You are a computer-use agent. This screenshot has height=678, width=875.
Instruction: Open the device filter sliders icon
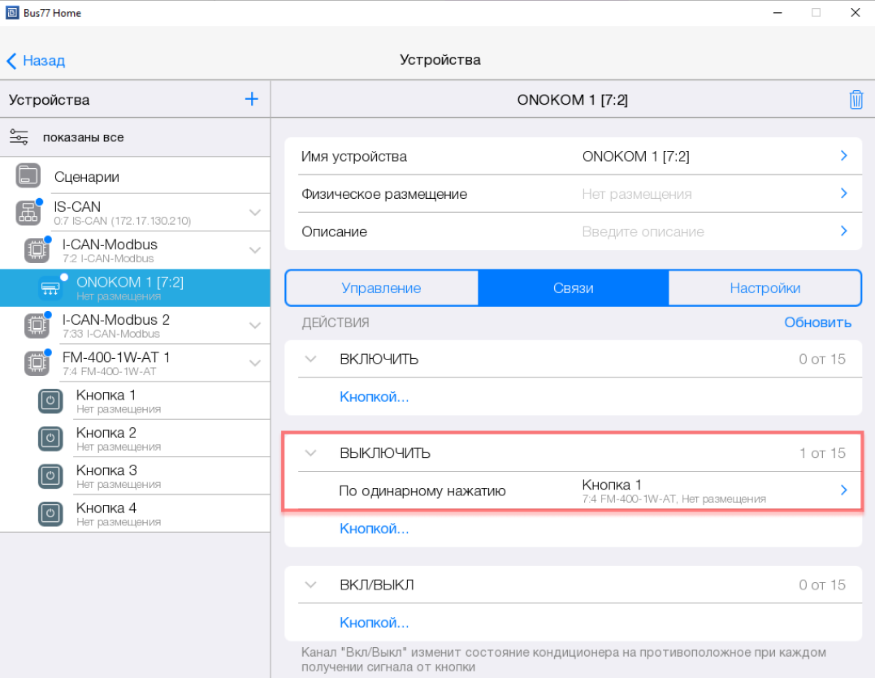(x=19, y=137)
